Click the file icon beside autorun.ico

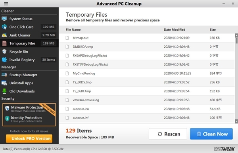[x=67, y=109]
